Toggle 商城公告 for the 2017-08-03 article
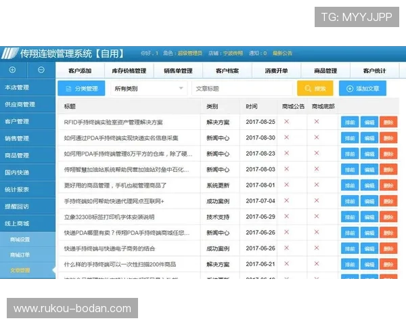 point(287,169)
